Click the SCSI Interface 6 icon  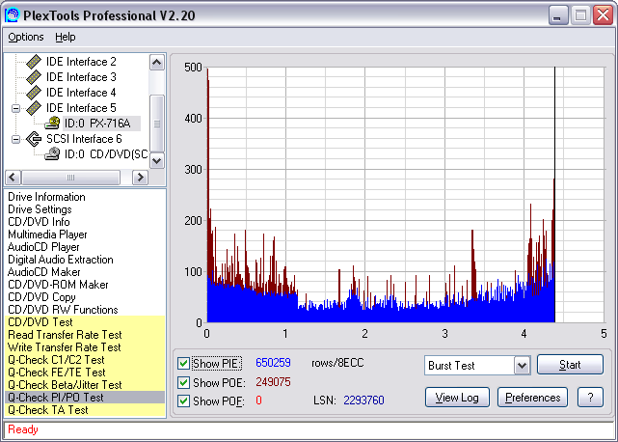[x=34, y=139]
